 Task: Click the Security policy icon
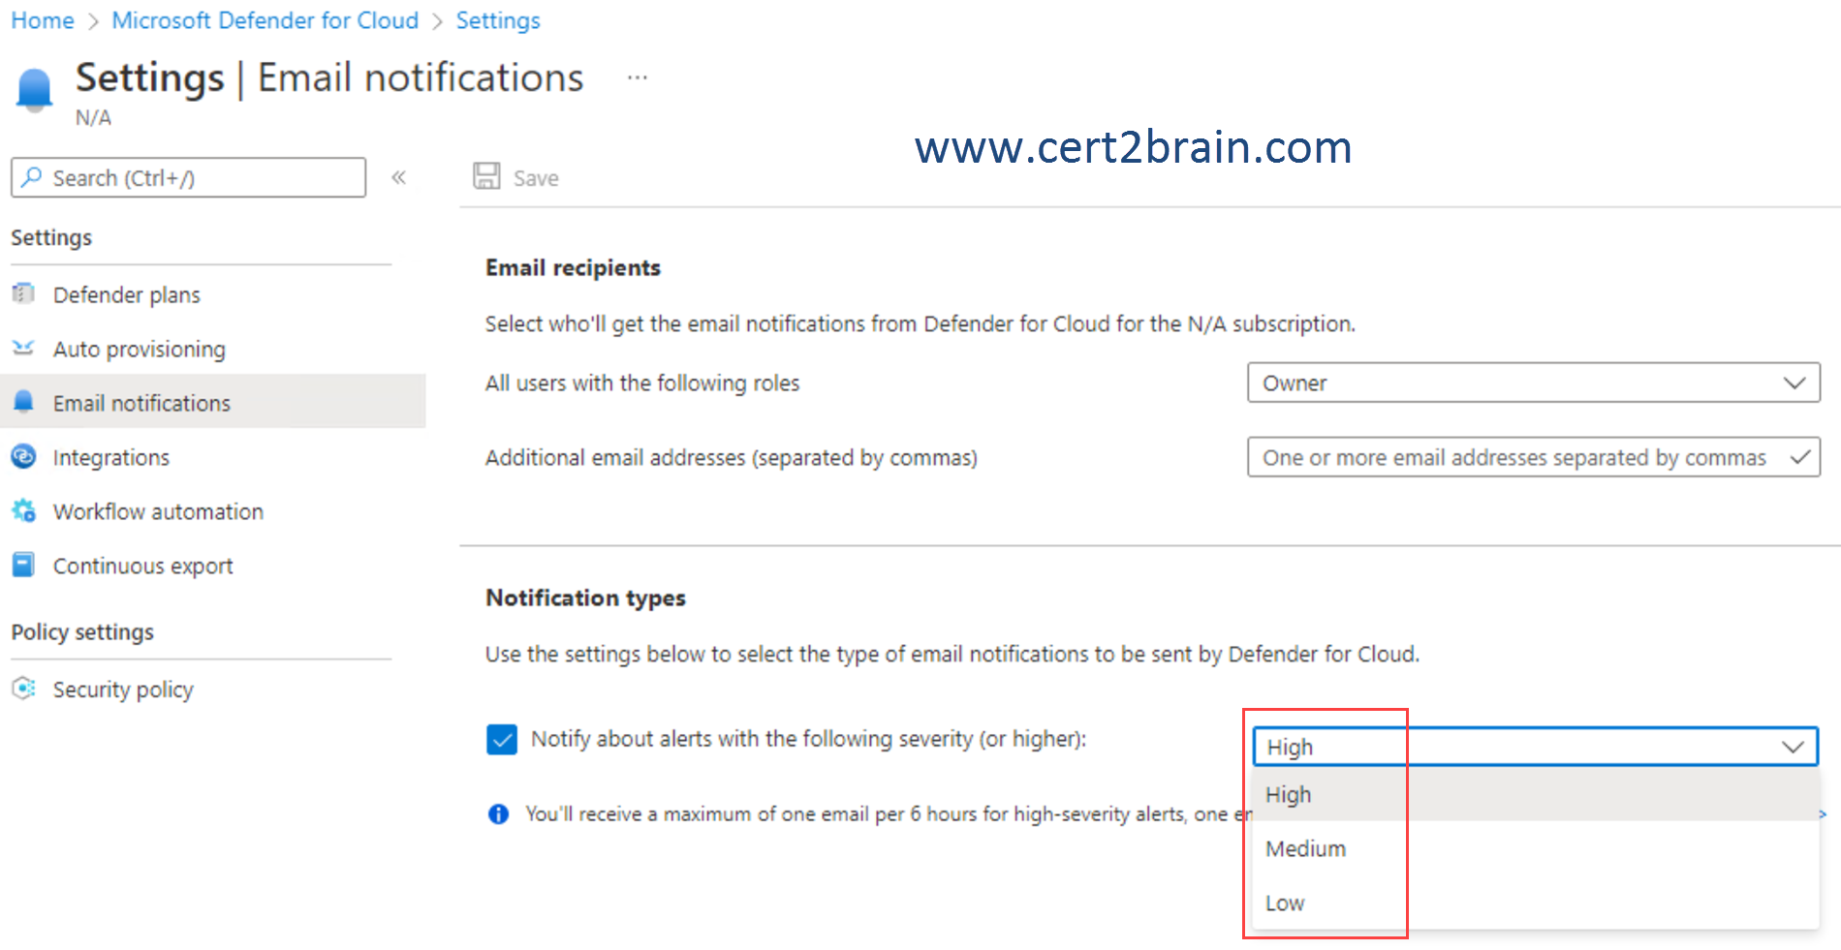(x=23, y=689)
